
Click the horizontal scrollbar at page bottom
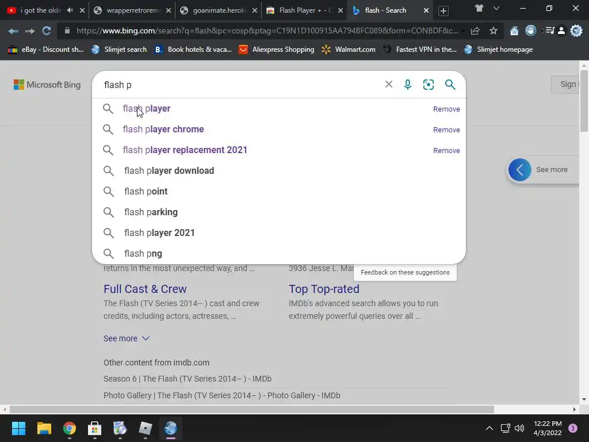click(252, 409)
